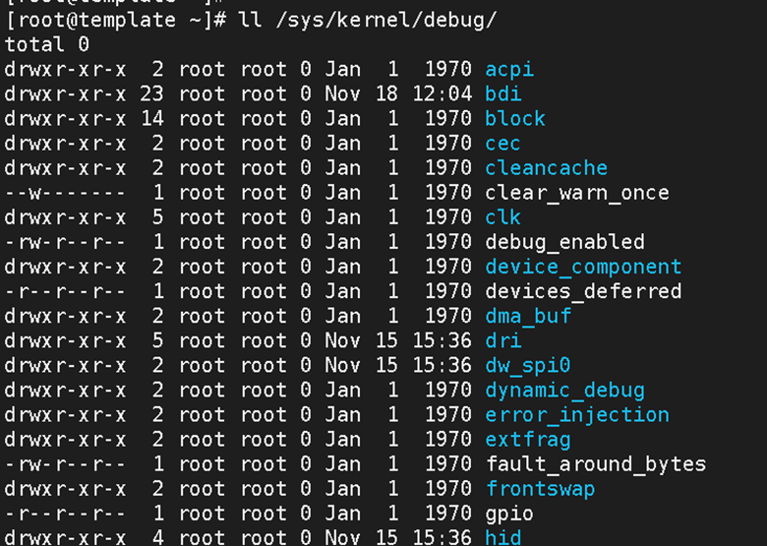
Task: Click the ll /sys/kernel/debug/ command text
Action: coord(368,21)
